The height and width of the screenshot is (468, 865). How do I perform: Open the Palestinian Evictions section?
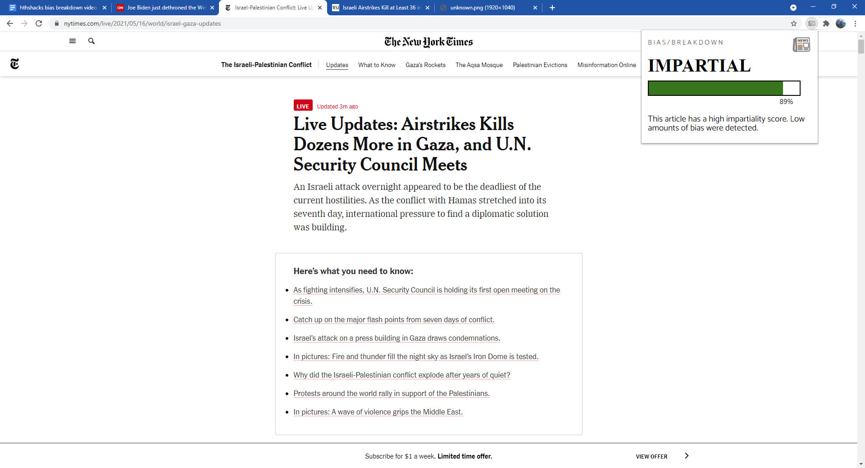click(x=540, y=65)
